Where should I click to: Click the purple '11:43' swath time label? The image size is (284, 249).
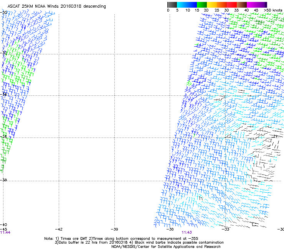coord(187,233)
